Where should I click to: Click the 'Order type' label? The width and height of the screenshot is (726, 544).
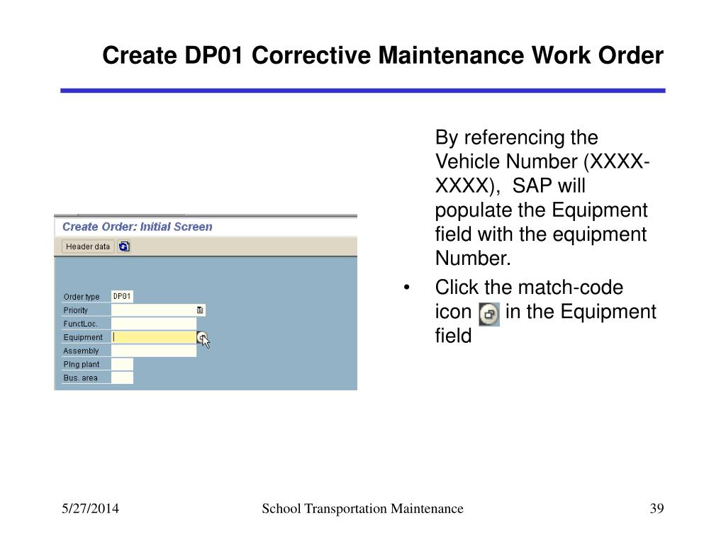(x=82, y=297)
